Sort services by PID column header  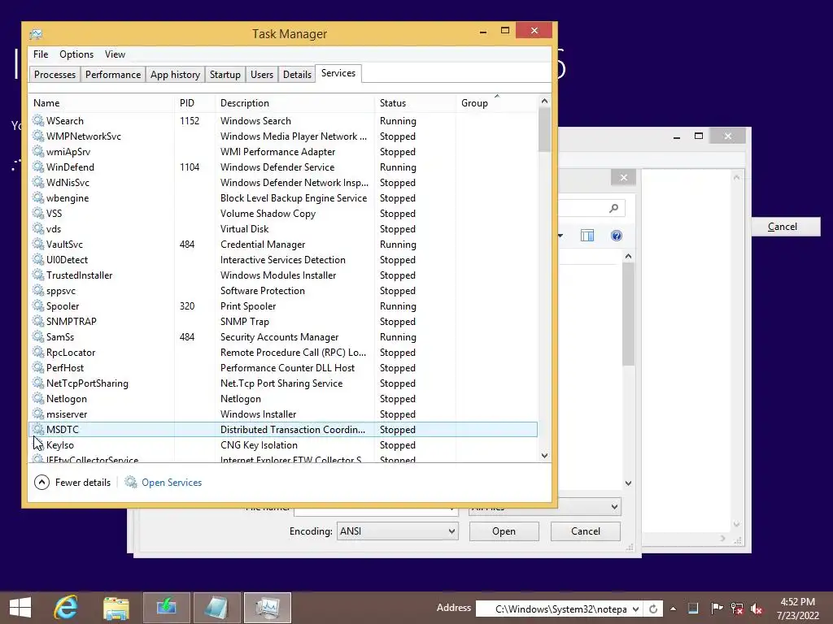point(194,103)
